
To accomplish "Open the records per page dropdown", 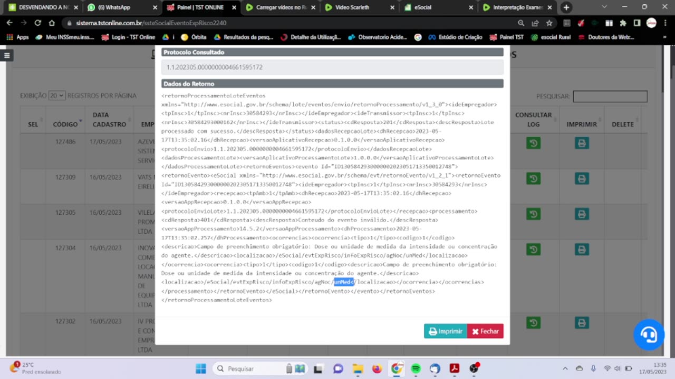I will [x=56, y=96].
